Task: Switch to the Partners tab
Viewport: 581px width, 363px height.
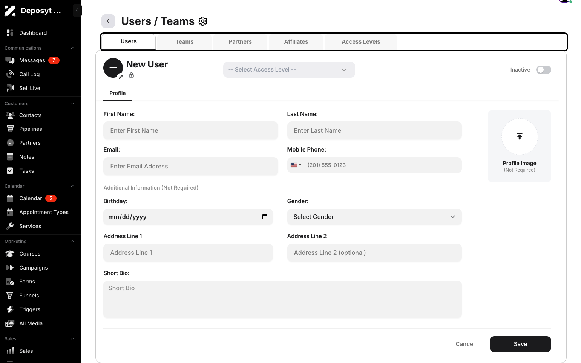Action: pyautogui.click(x=240, y=42)
